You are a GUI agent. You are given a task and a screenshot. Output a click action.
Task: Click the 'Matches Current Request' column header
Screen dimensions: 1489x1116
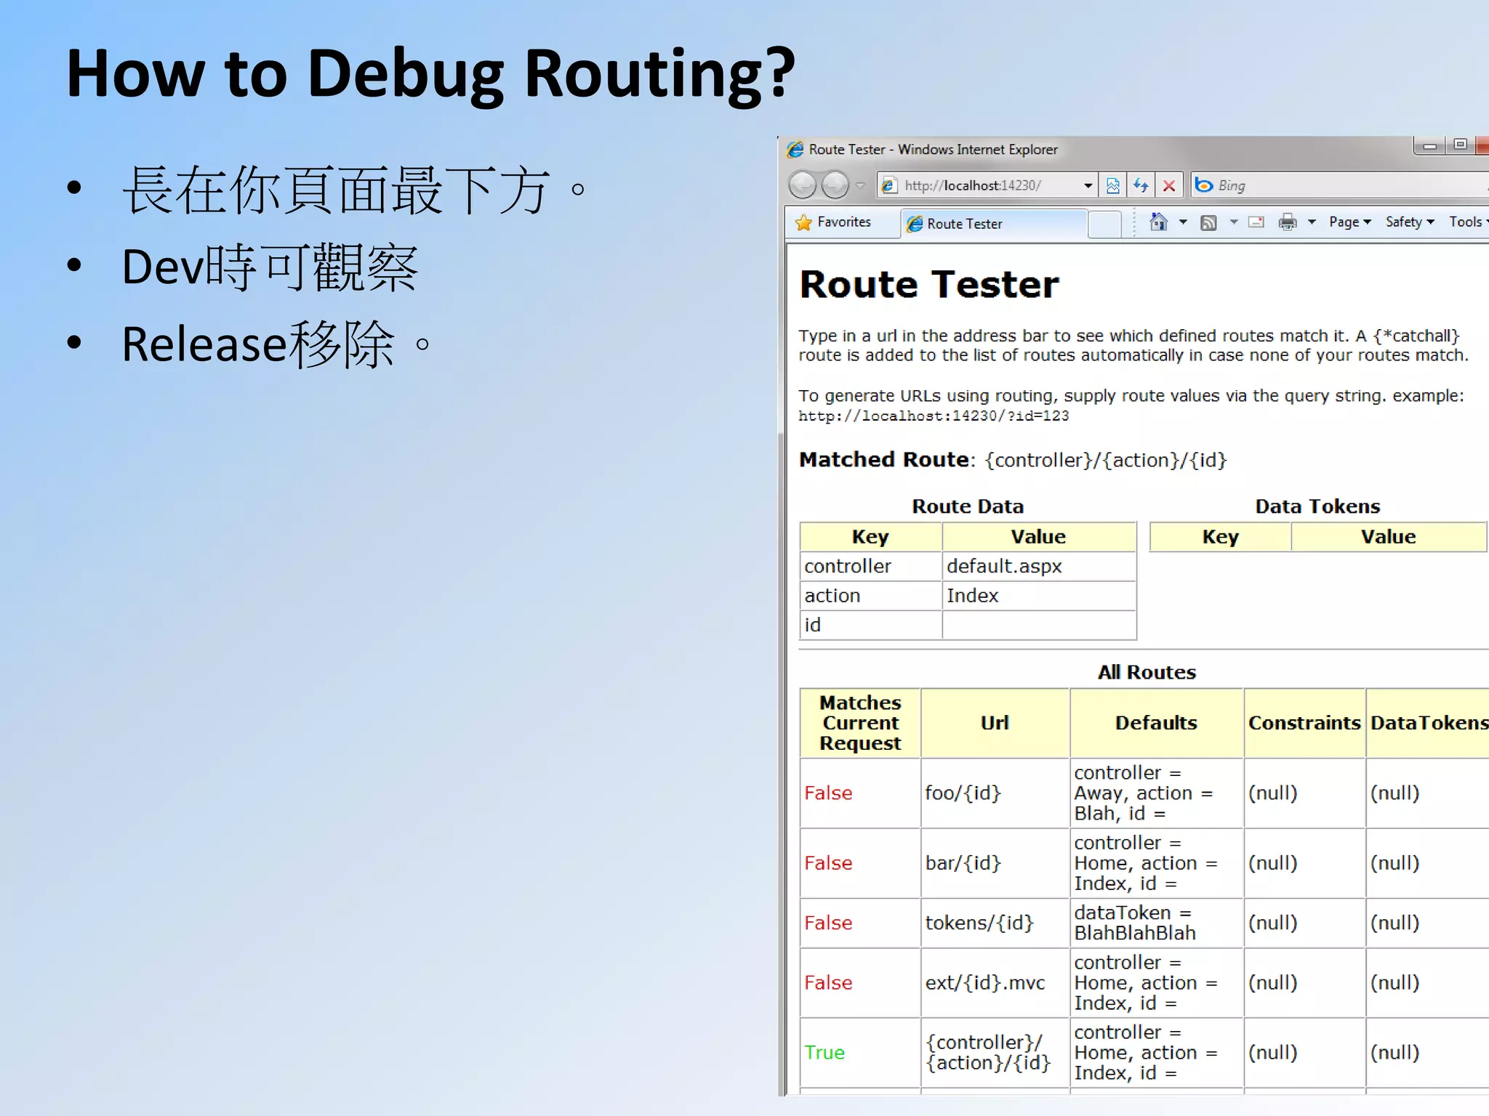pyautogui.click(x=860, y=723)
